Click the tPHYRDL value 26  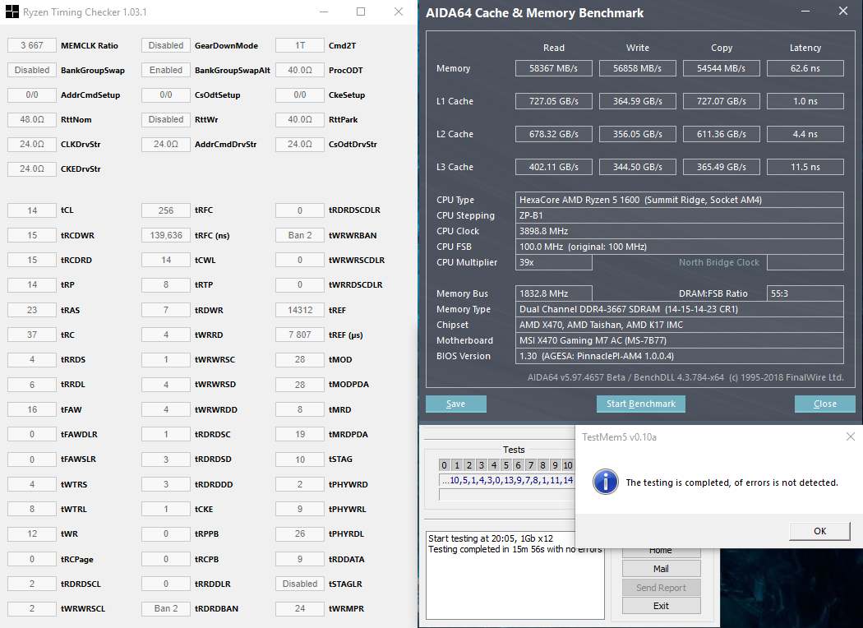(x=300, y=534)
